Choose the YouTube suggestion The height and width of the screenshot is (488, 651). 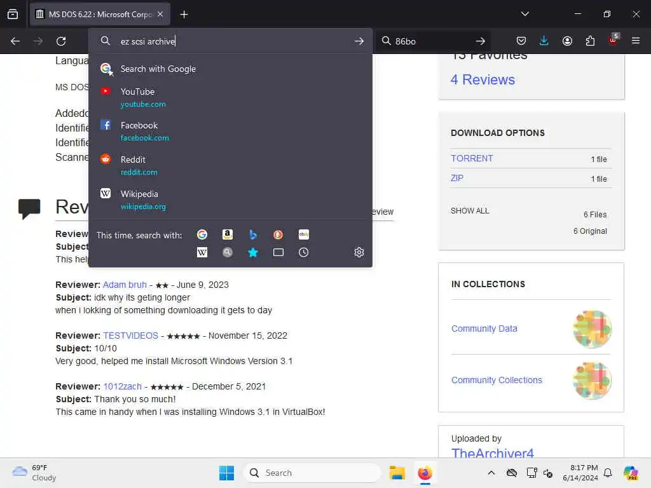tap(230, 97)
